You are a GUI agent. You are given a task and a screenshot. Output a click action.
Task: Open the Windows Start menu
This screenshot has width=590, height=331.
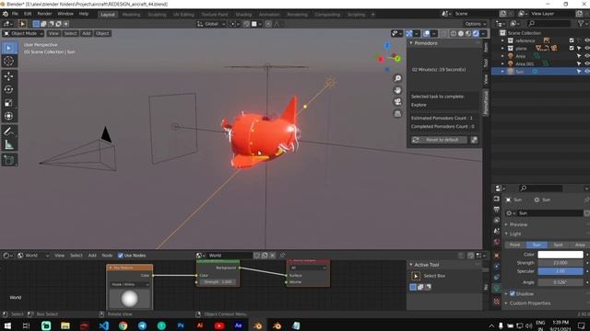pyautogui.click(x=7, y=325)
